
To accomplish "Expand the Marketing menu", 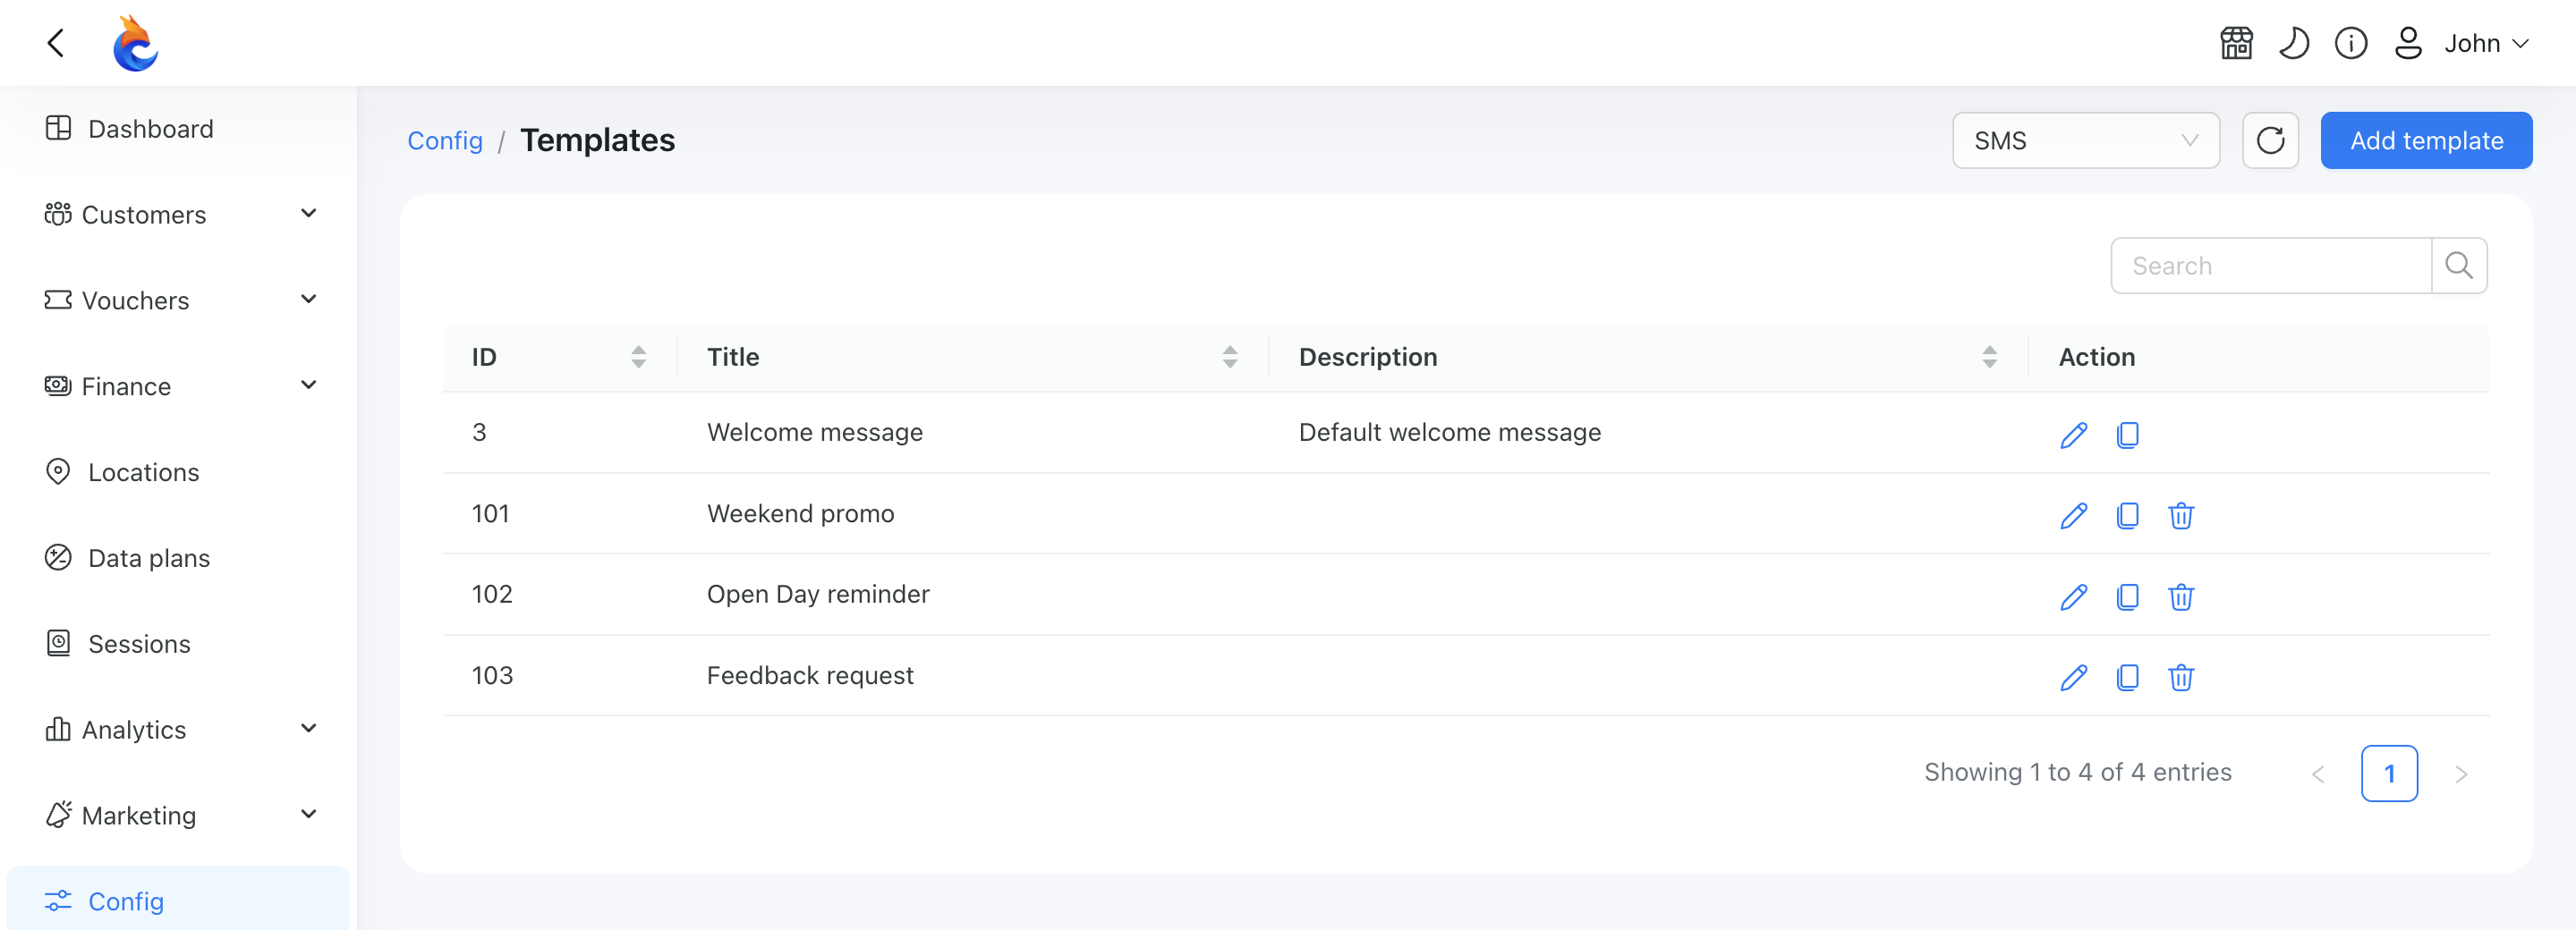I will point(178,816).
